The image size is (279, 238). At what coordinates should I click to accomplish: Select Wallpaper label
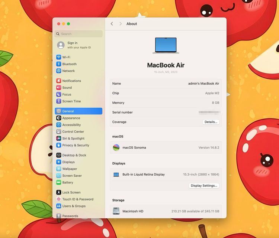70,169
